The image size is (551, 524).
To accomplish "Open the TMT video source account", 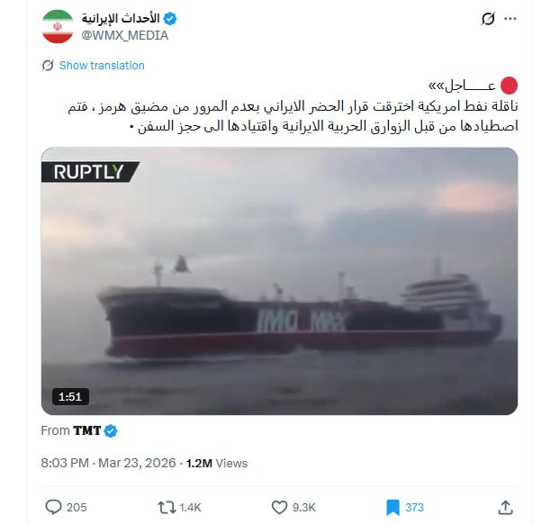I will coord(86,430).
